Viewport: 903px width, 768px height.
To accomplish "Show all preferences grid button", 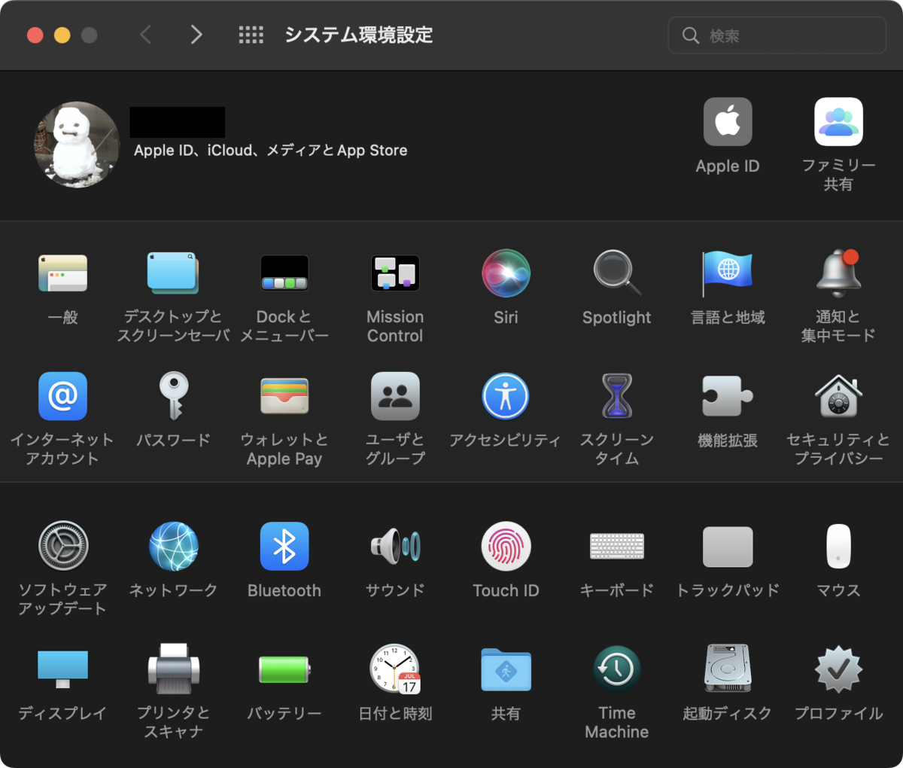I will click(x=251, y=35).
